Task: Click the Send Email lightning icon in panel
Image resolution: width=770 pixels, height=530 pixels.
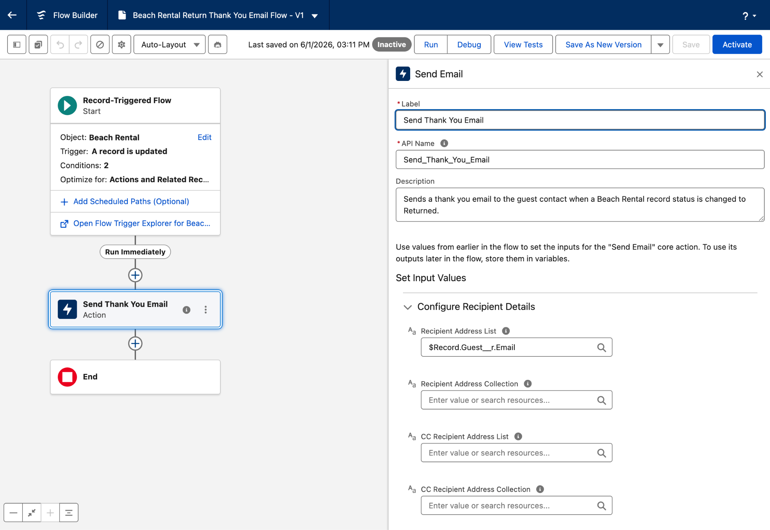Action: coord(403,74)
